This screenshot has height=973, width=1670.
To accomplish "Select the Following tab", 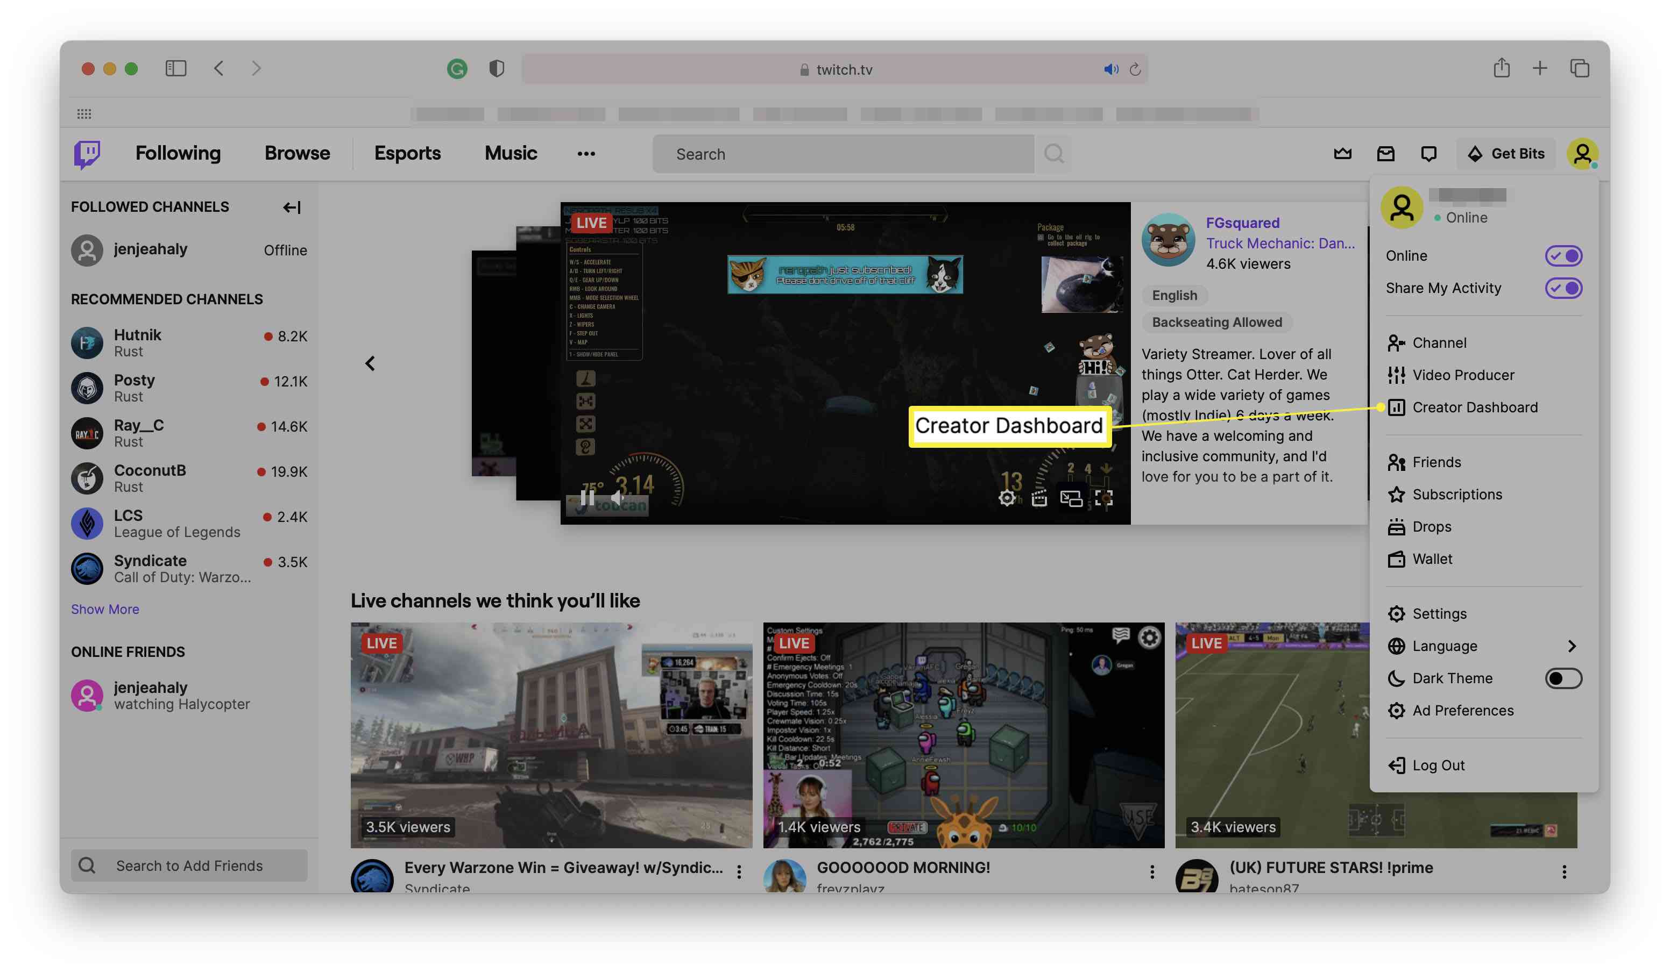I will pyautogui.click(x=179, y=152).
